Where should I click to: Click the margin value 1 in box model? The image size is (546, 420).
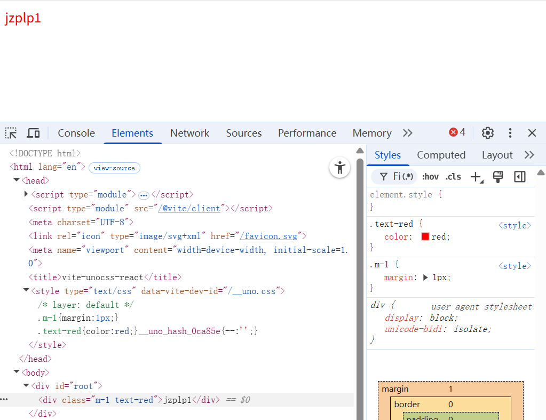tap(450, 389)
